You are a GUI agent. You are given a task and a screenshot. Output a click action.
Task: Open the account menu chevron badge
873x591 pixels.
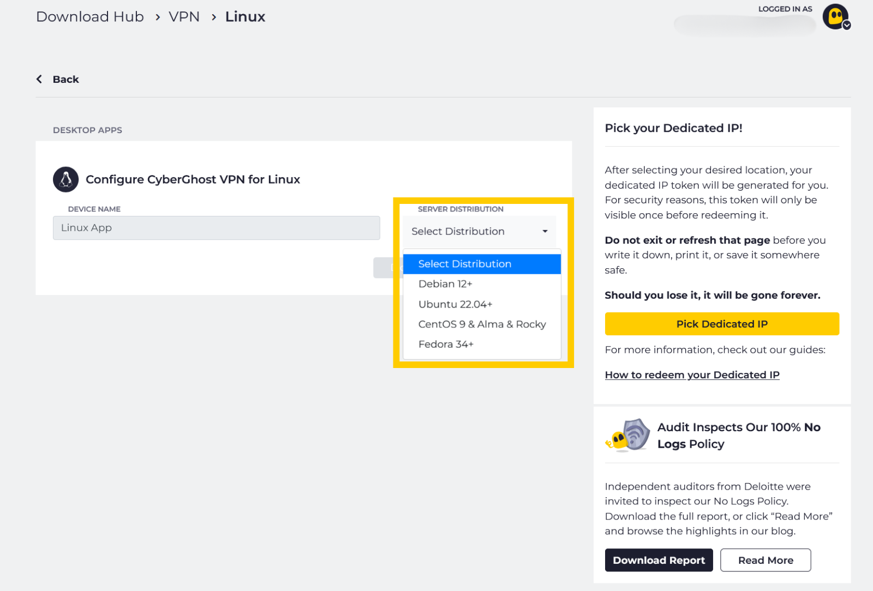[x=846, y=25]
